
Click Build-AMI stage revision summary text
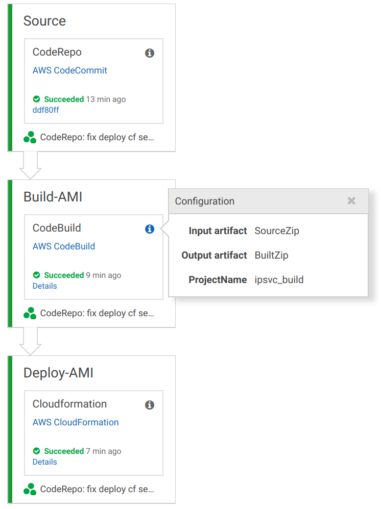(x=97, y=313)
